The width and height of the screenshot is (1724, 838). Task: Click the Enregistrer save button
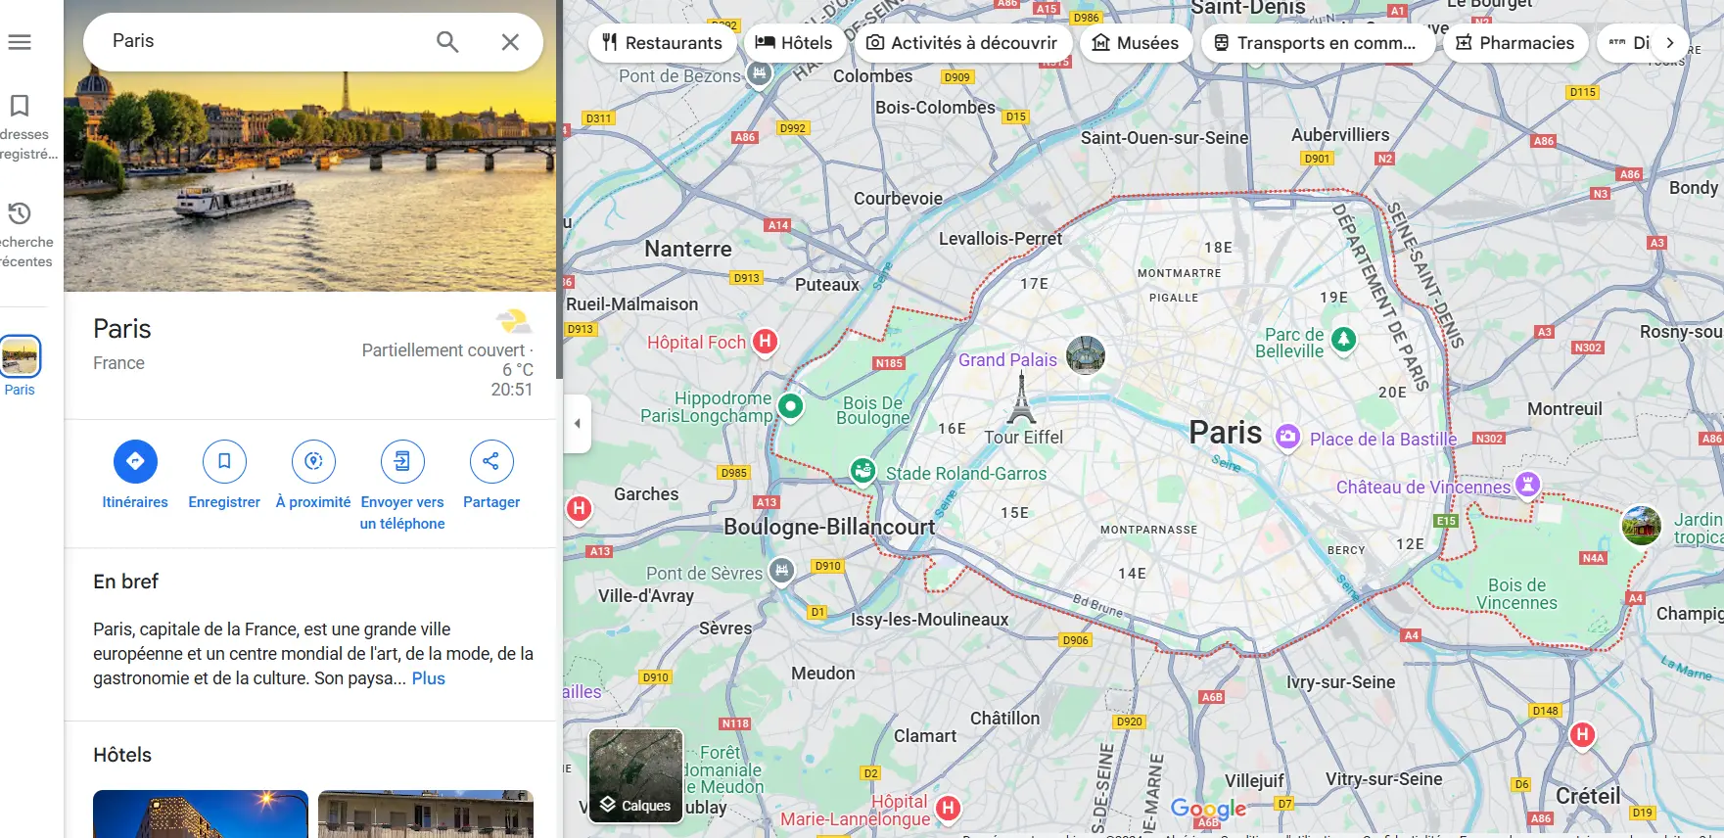pyautogui.click(x=224, y=461)
